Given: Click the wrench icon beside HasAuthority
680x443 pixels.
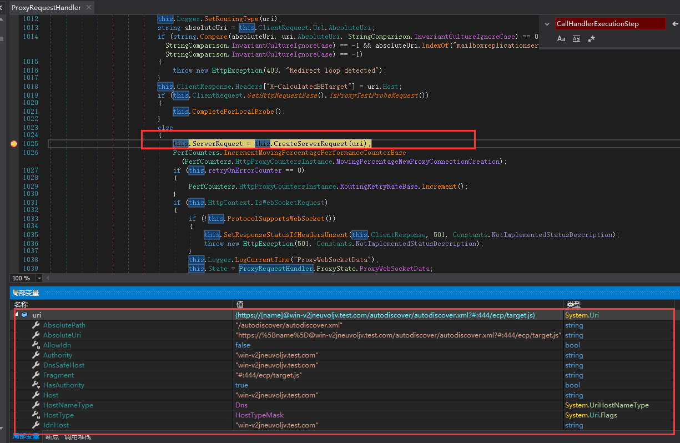Looking at the screenshot, I should (x=36, y=385).
